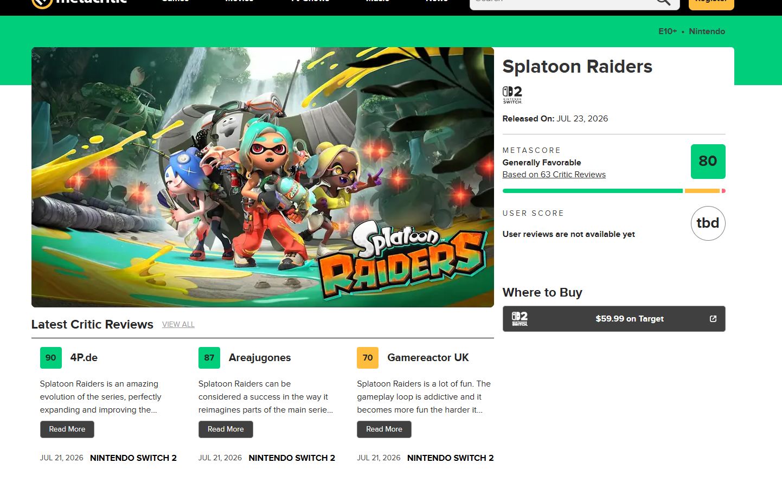Click JUL 21, 2026 date under 4P.de

(62, 458)
